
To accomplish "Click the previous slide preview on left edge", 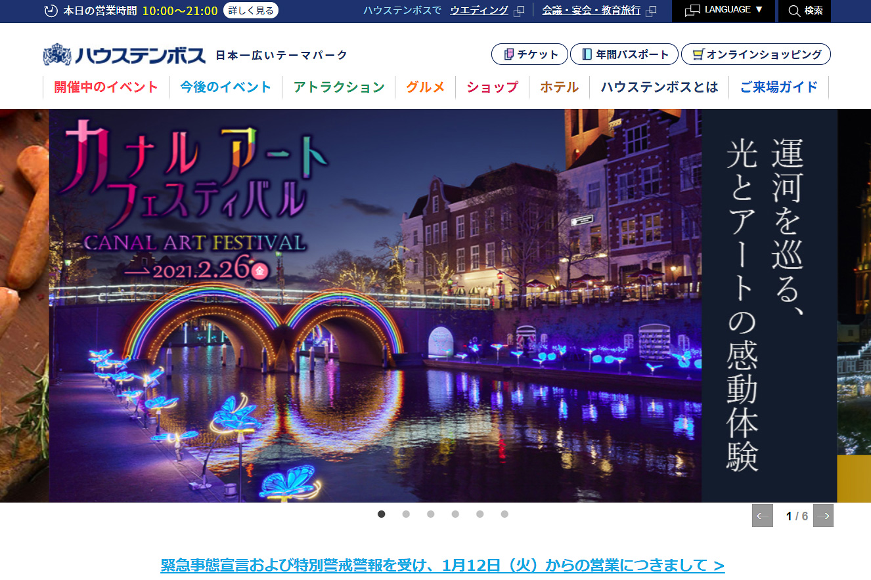I will click(24, 306).
